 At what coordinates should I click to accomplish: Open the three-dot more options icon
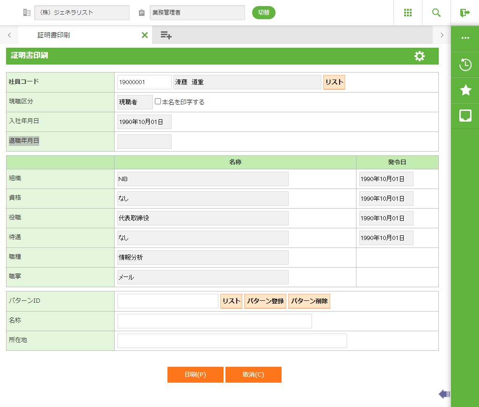[x=465, y=38]
